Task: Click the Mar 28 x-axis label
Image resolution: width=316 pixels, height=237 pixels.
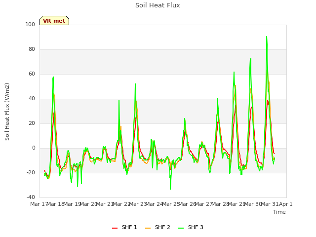Action: point(220,204)
